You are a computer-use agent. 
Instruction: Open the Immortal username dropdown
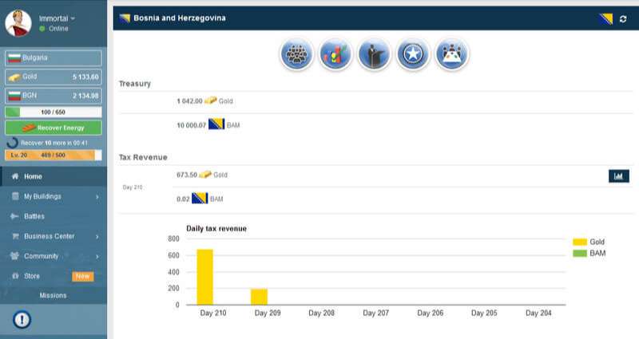tap(58, 18)
